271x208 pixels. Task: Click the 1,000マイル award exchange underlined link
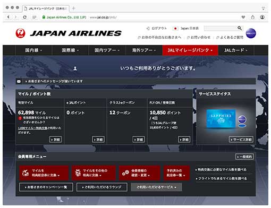coord(32,128)
